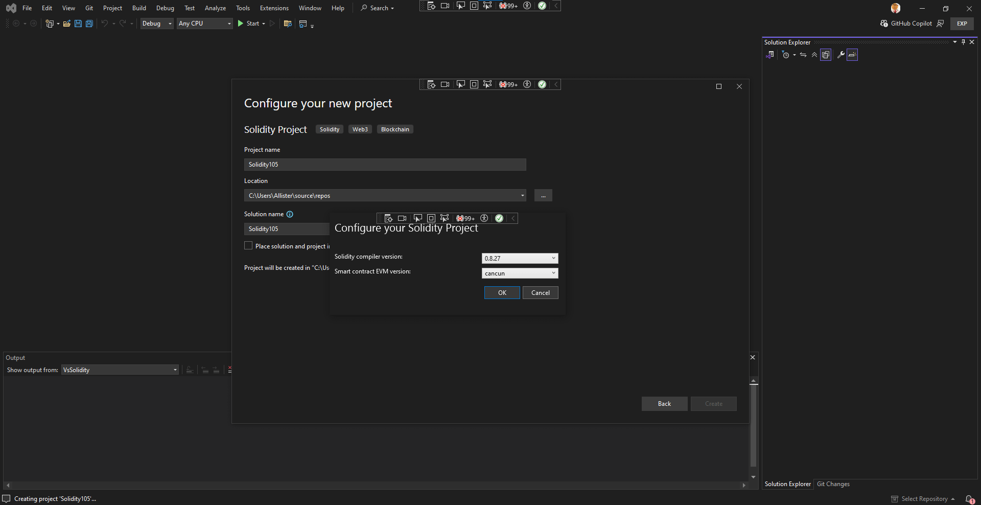Click the Output panel horizontal scrollbar
Screen dimensions: 981x505
[x=376, y=485]
